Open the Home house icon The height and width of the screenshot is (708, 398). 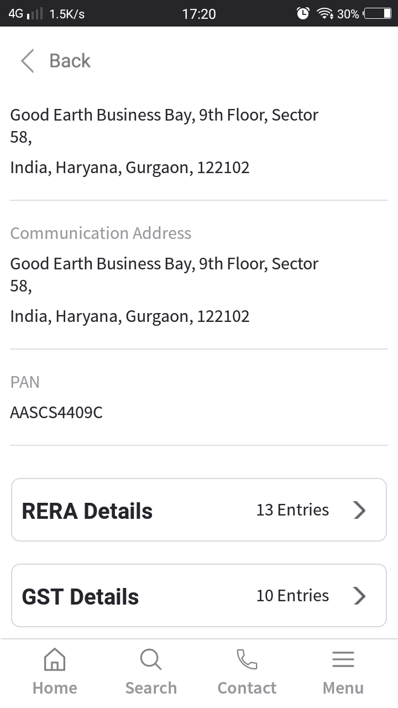click(x=54, y=660)
